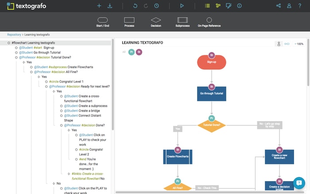The image size is (310, 194).
Task: Open version history clock icon
Action: 157,6
